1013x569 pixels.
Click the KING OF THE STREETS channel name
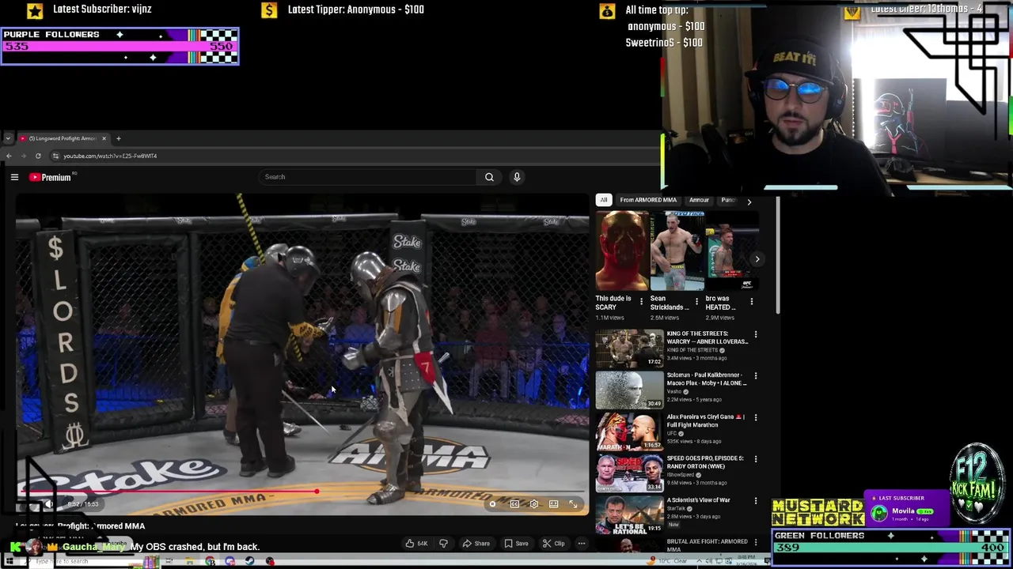[692, 350]
